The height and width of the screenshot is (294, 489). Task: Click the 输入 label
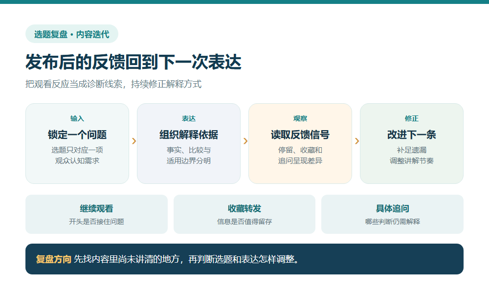(x=77, y=118)
